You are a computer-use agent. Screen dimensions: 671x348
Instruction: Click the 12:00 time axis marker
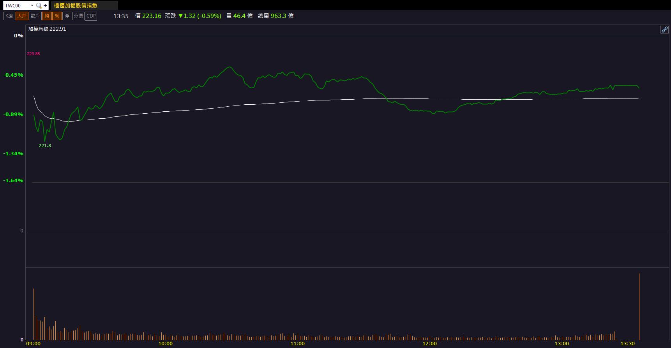pyautogui.click(x=430, y=344)
